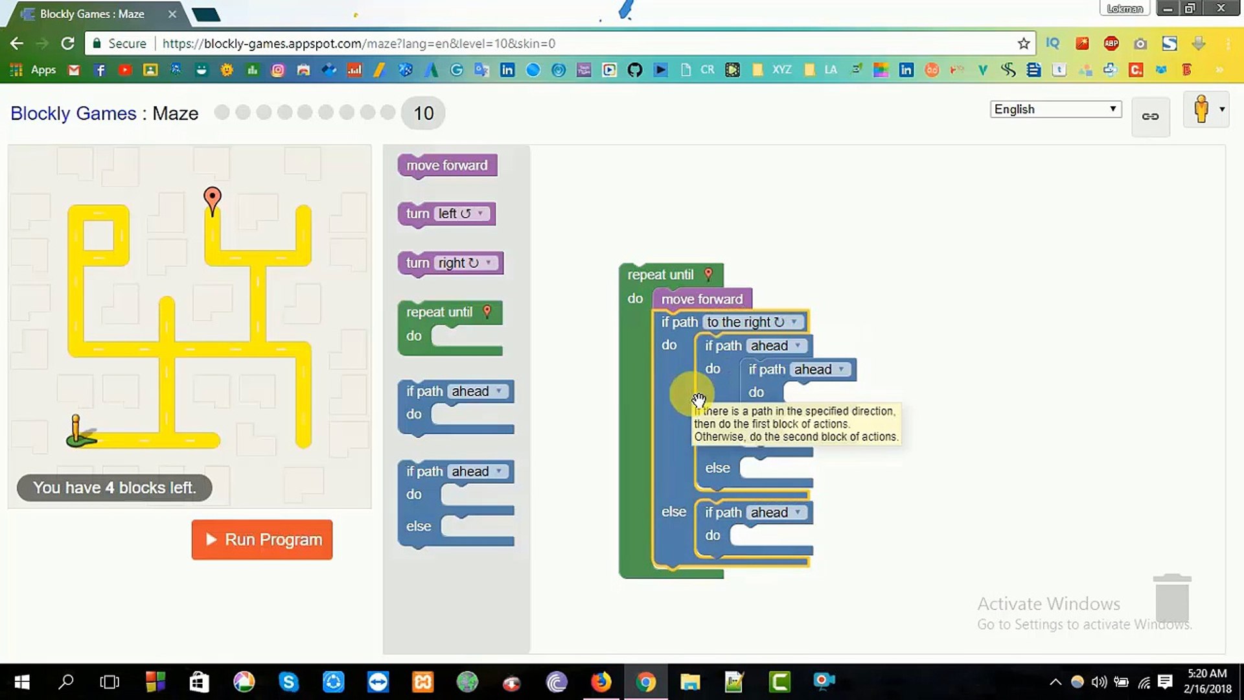Select the Blockly Games : Maze browser tab
The height and width of the screenshot is (700, 1244).
coord(92,14)
